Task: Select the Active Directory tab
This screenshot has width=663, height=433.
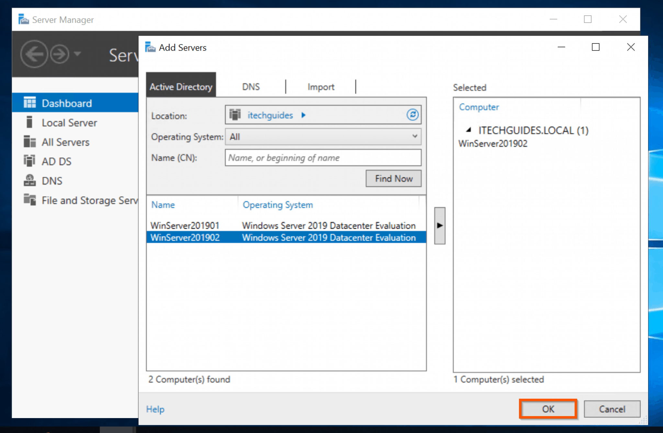Action: (x=181, y=85)
